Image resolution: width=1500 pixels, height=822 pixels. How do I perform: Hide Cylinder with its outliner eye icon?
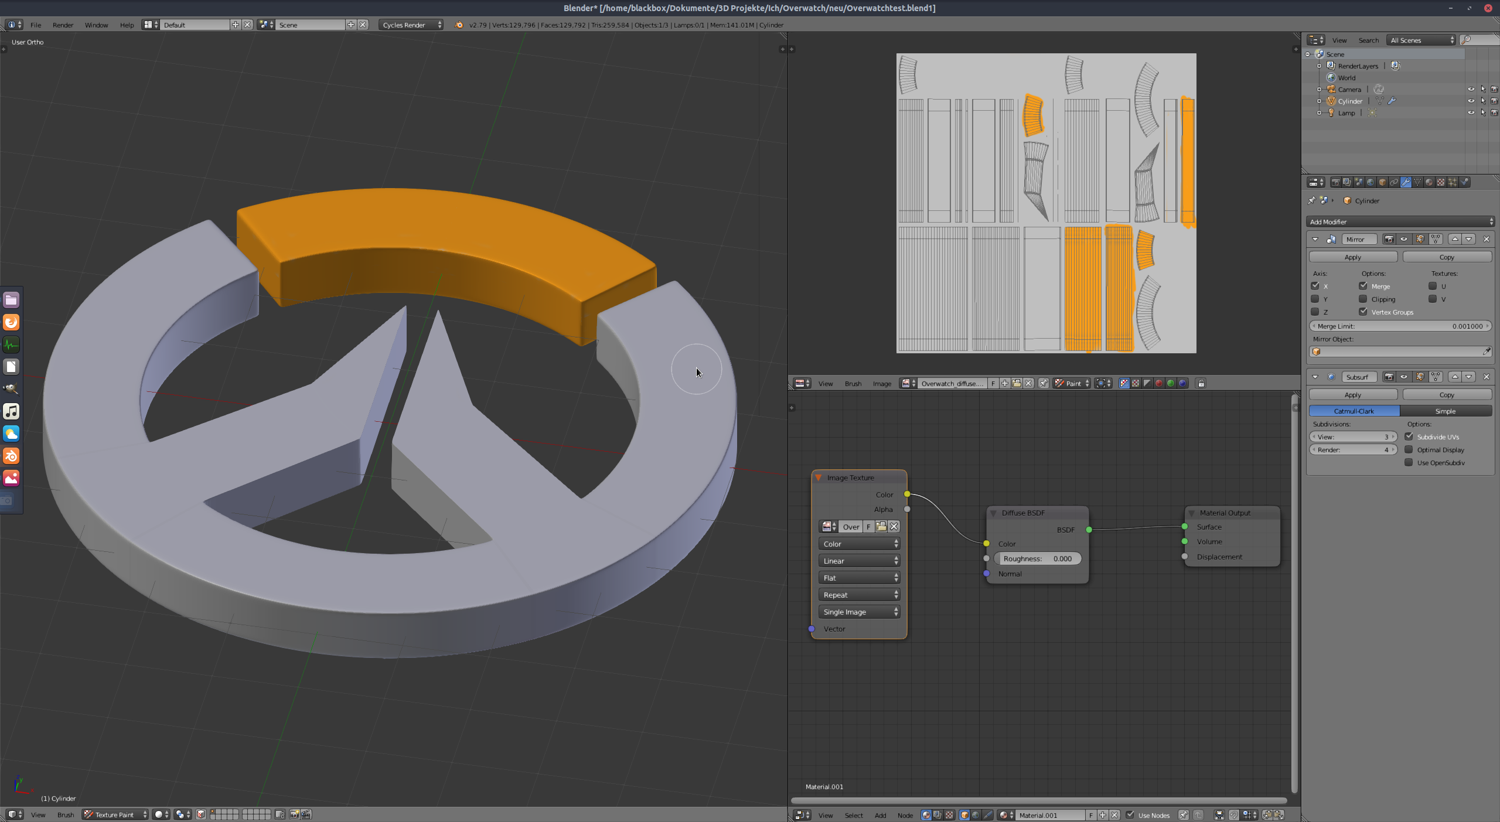1471,101
